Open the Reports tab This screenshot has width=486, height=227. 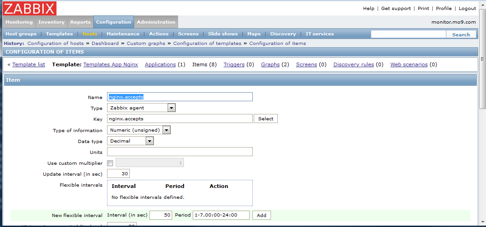tap(80, 22)
